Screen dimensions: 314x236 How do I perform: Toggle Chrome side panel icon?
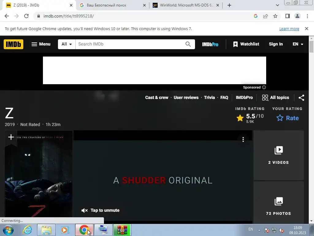pyautogui.click(x=288, y=16)
